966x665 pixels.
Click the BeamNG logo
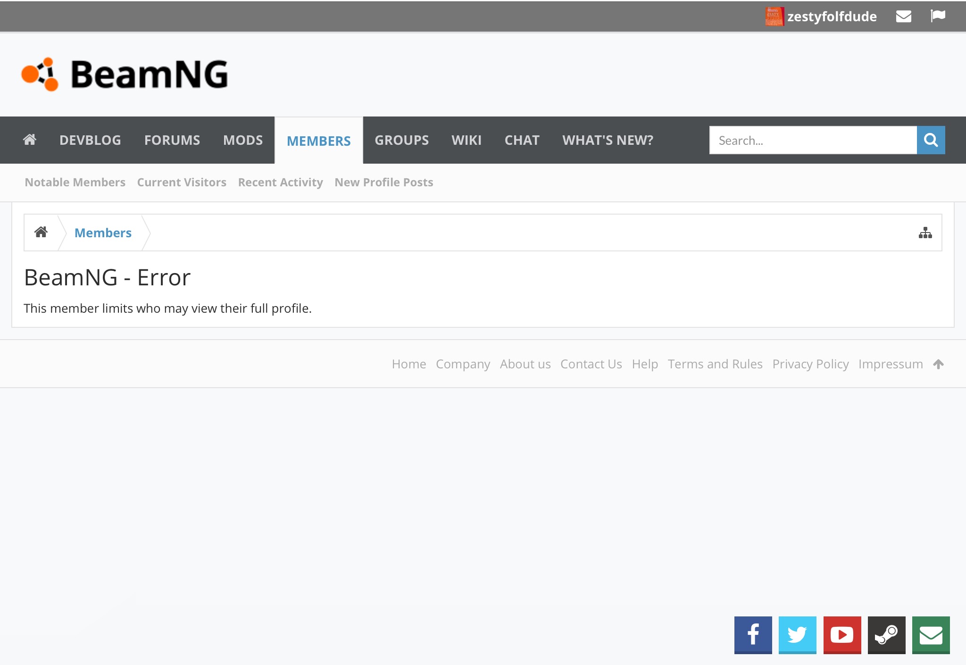click(x=125, y=75)
